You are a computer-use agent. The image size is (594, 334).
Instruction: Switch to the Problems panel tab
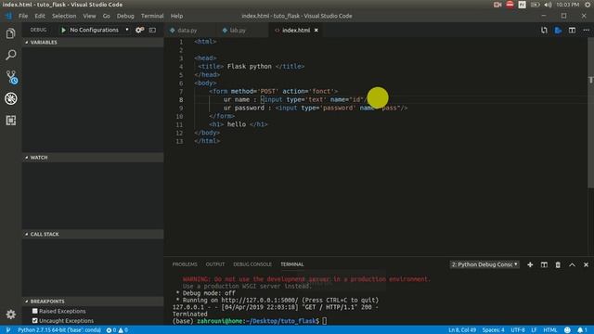(185, 264)
